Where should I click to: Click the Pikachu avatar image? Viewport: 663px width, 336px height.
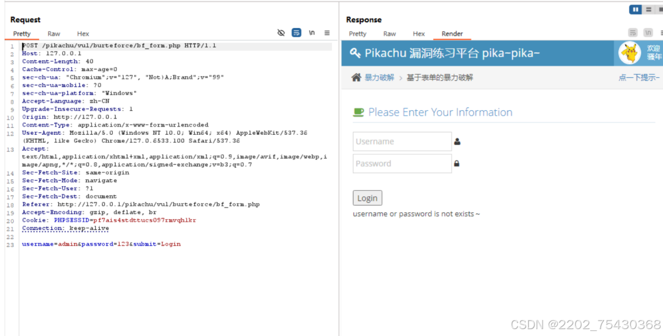(x=630, y=53)
